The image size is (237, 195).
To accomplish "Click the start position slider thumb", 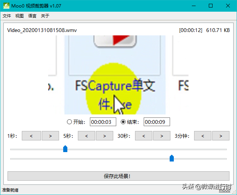I will click(65, 149).
